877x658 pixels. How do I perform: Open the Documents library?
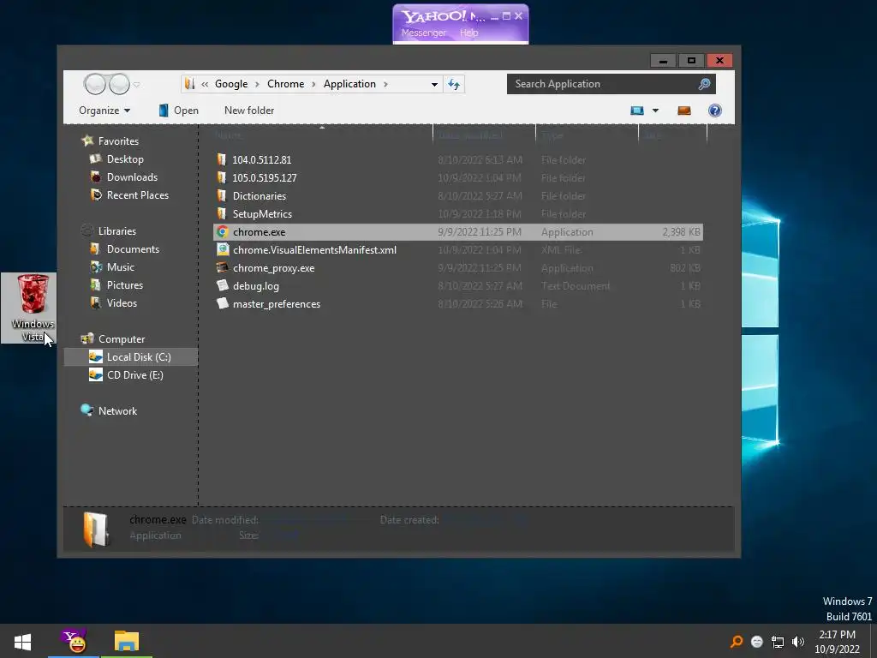point(125,249)
